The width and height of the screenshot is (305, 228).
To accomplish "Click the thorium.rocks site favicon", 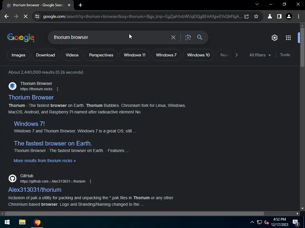I will tap(13, 86).
